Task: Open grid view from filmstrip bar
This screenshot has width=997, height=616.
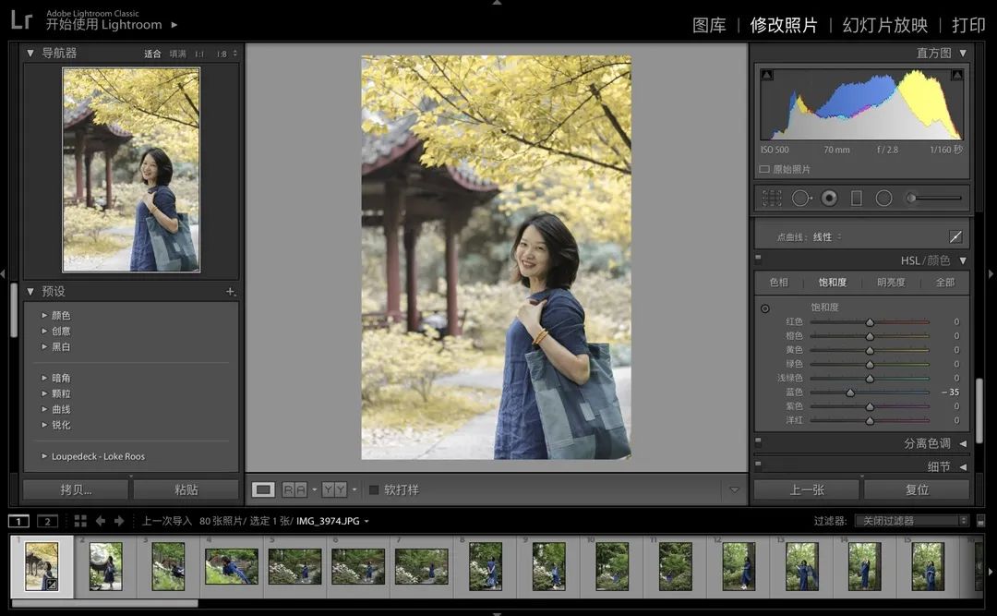Action: tap(80, 521)
